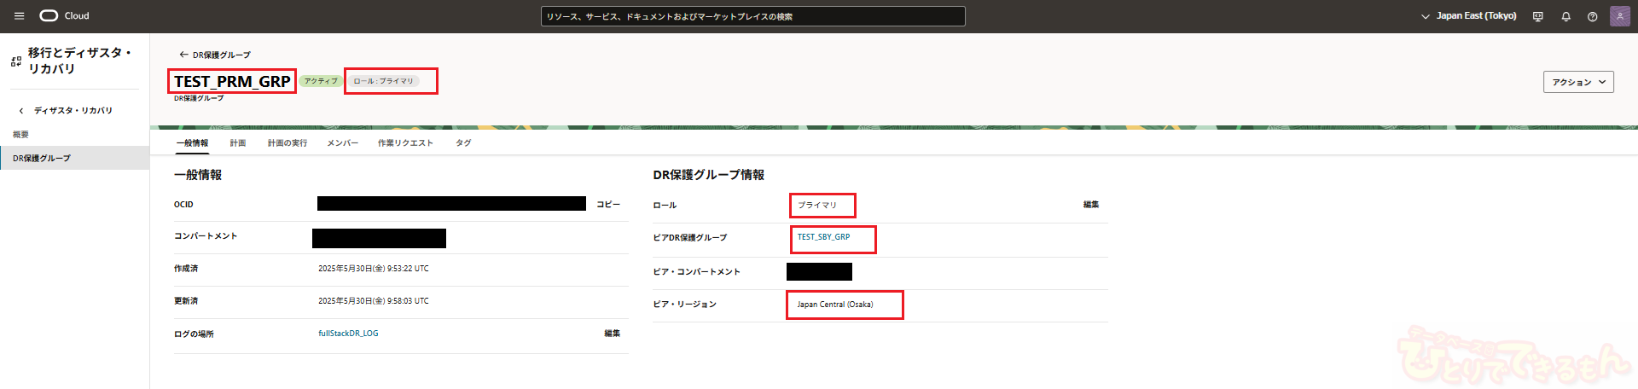Open the hamburger navigation menu
Viewport: 1638px width, 389px height.
[19, 16]
